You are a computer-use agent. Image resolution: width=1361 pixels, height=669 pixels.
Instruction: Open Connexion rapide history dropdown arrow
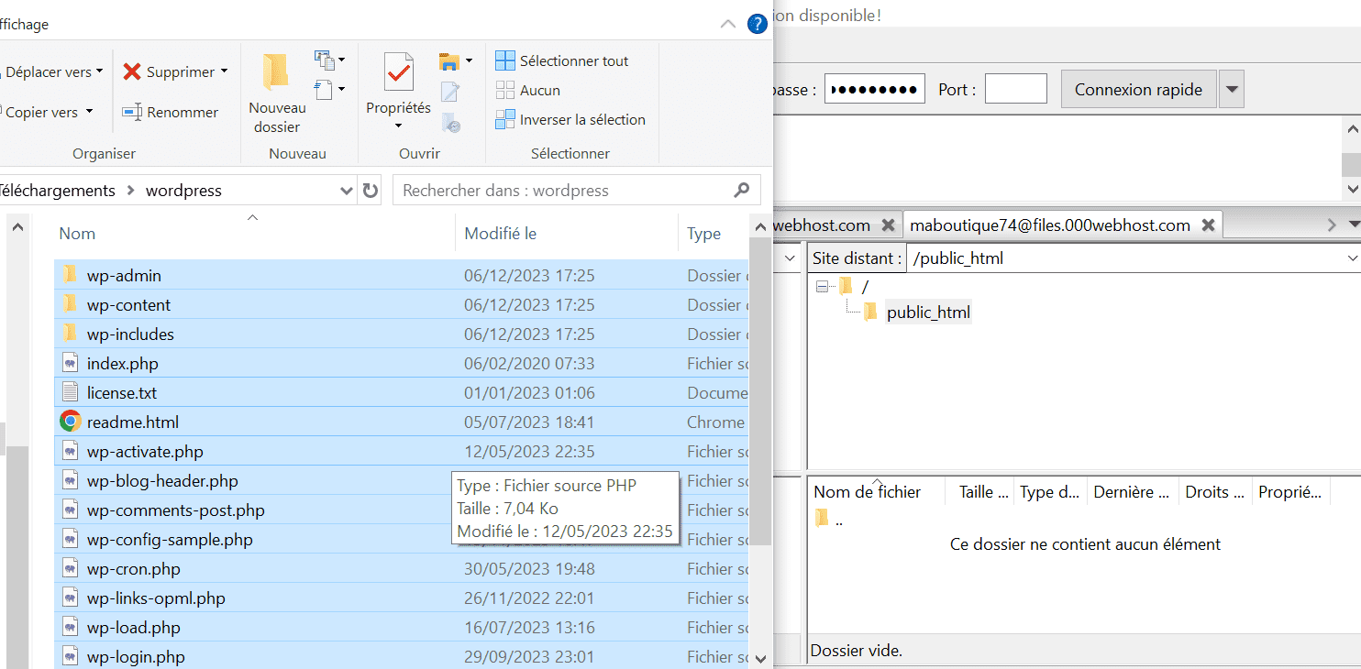pyautogui.click(x=1232, y=89)
